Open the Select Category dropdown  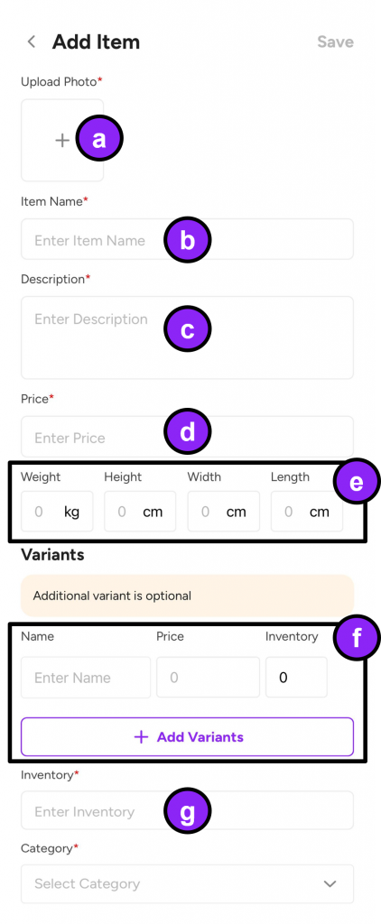pos(187,884)
